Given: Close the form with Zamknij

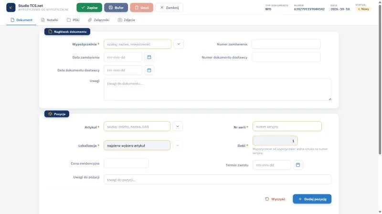Looking at the screenshot, I should pyautogui.click(x=170, y=8).
